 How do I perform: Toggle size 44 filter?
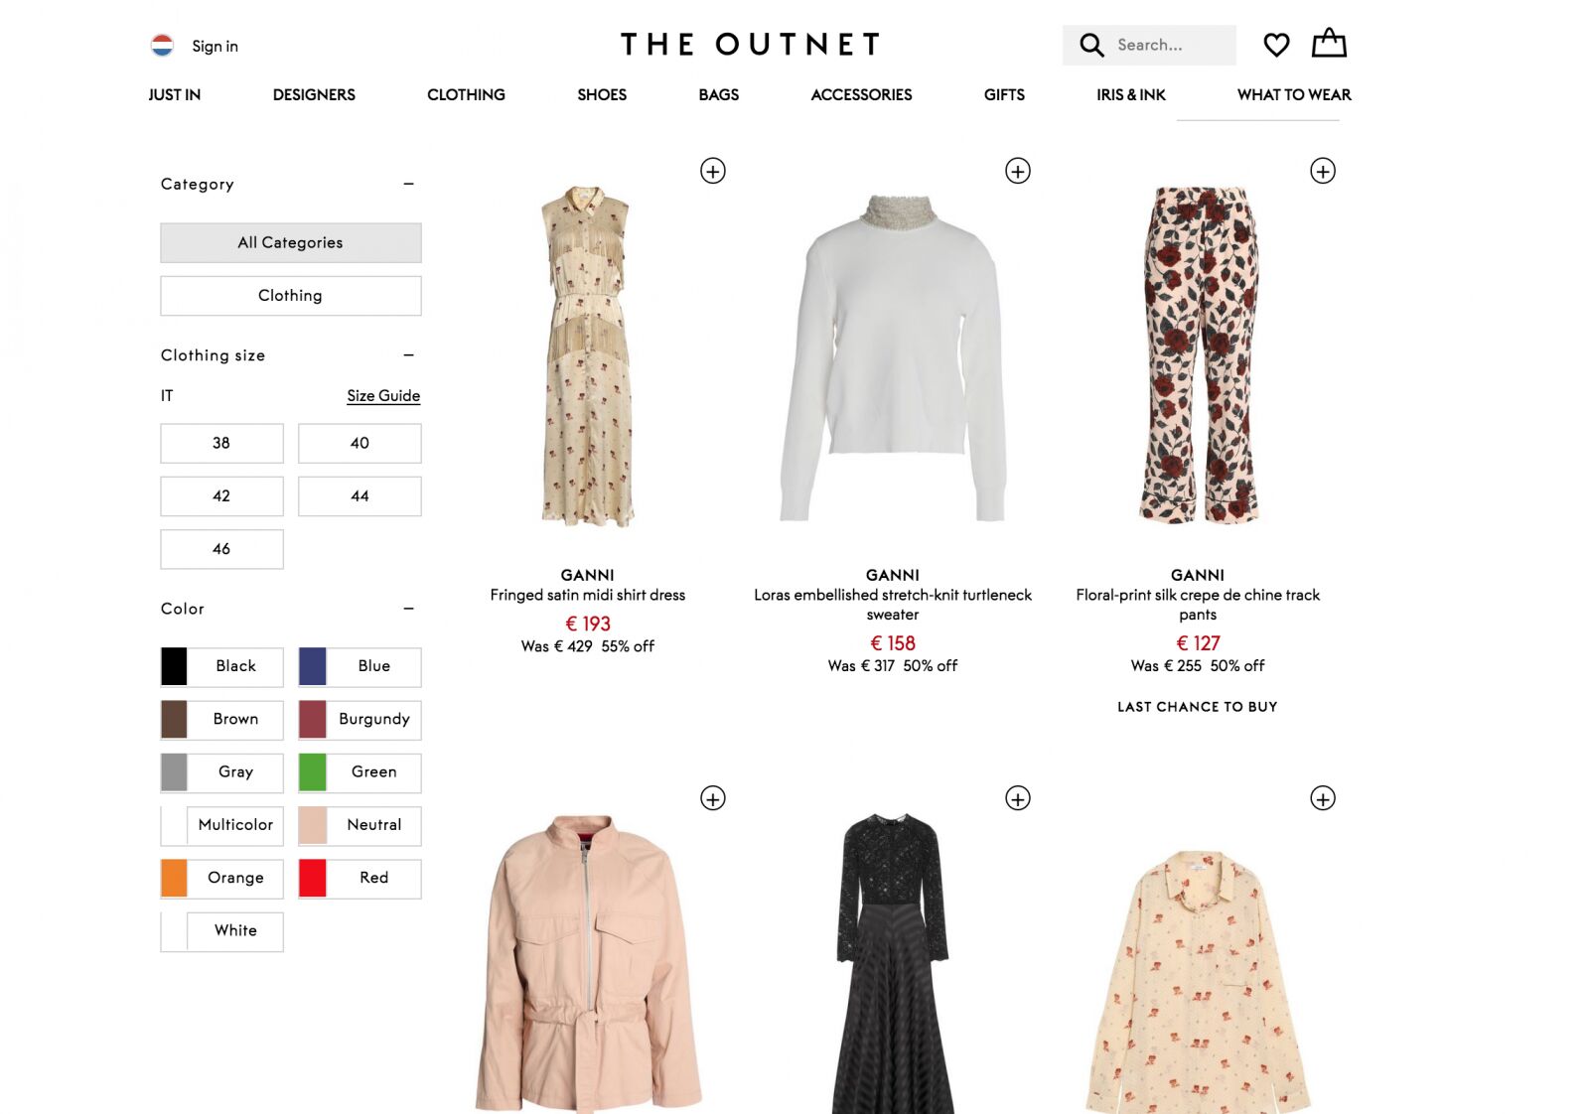[360, 495]
